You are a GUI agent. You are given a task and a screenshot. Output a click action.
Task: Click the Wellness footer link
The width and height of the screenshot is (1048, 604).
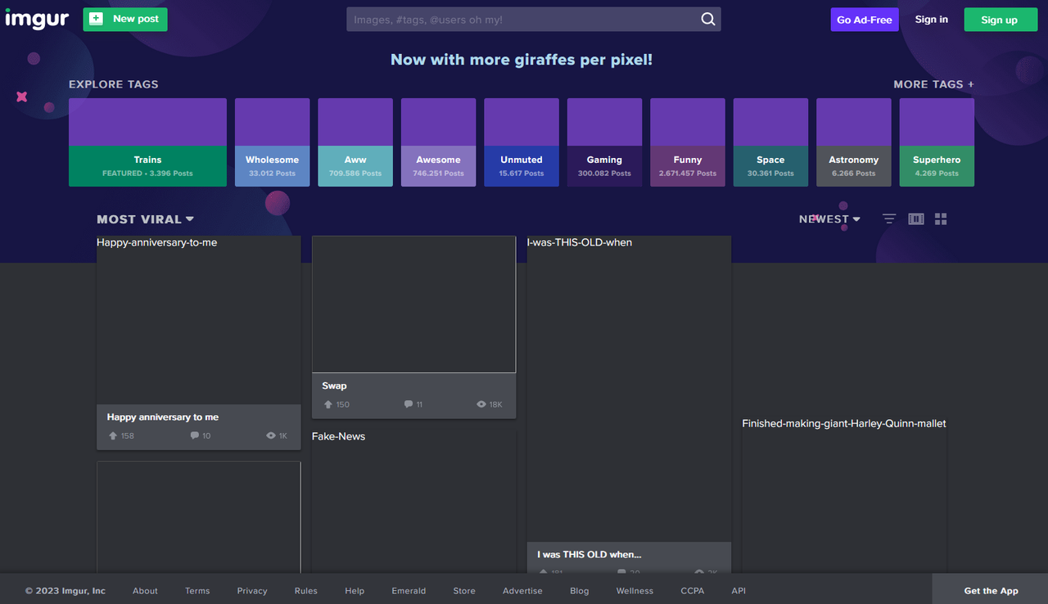coord(635,591)
